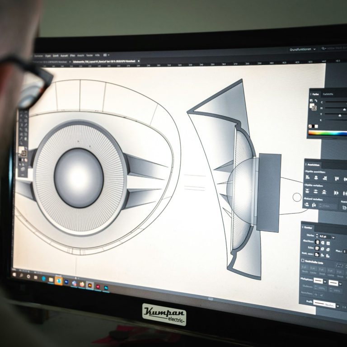
Task: Switch to the Farbhilfe panel tab
Action: point(328,94)
